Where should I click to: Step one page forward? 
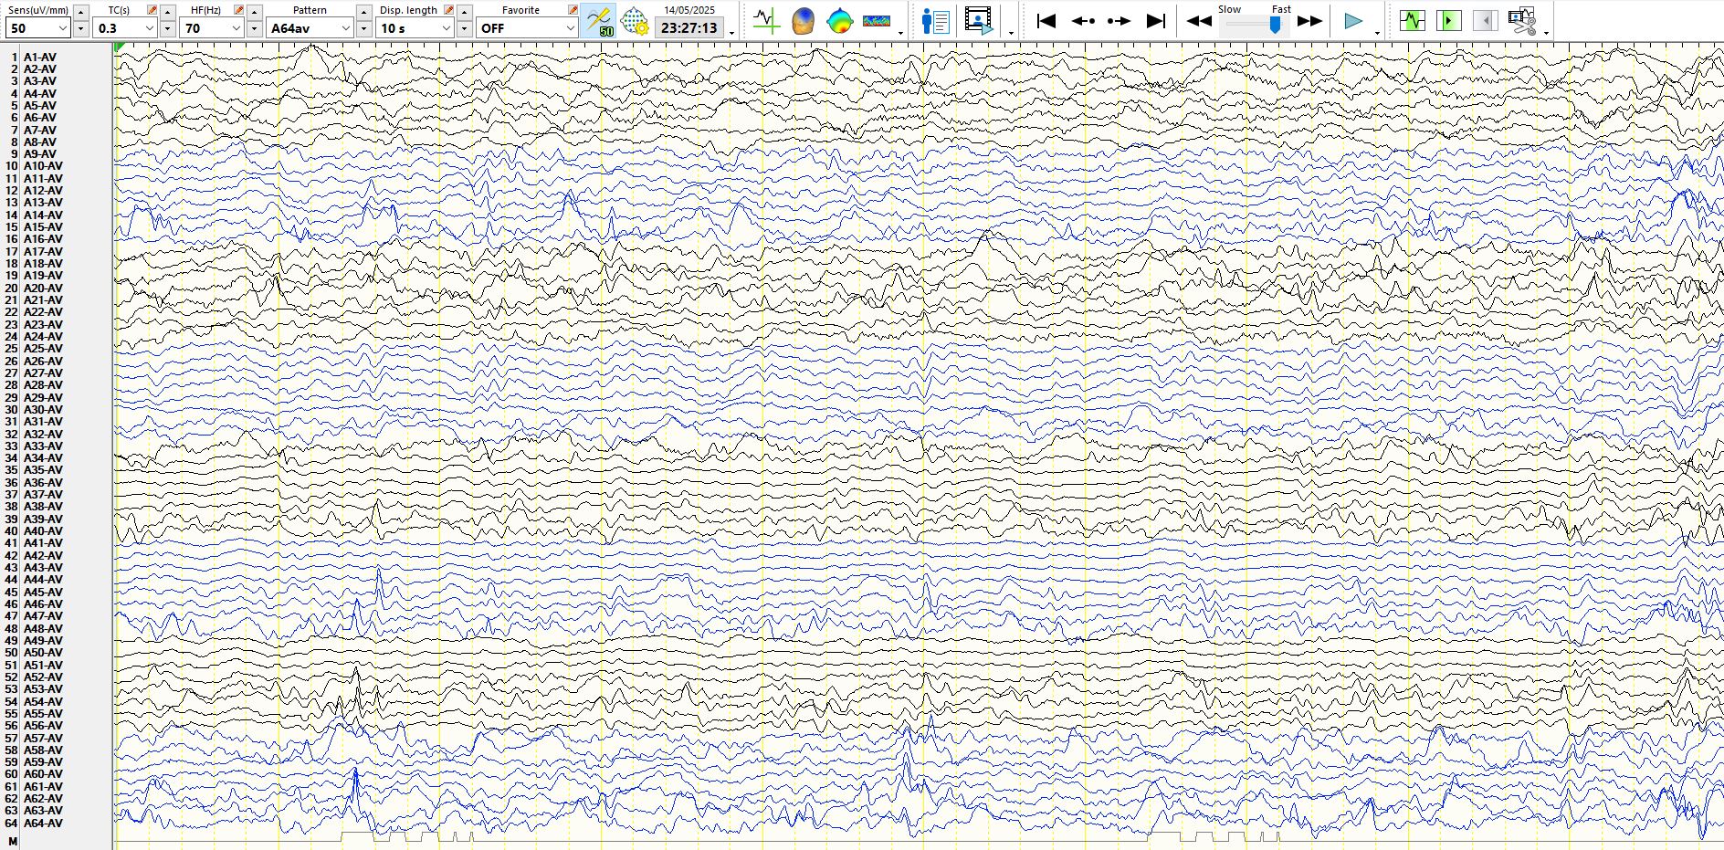1119,20
